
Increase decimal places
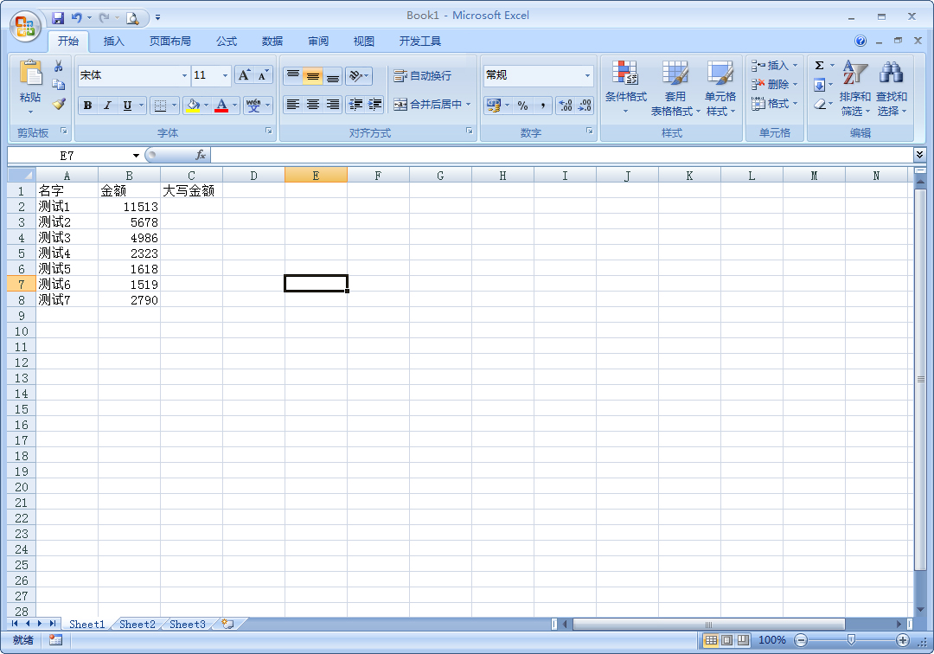point(566,106)
